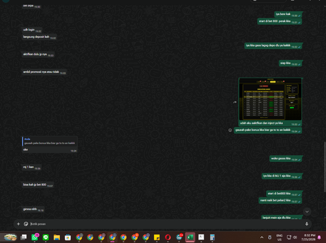326x243 pixels.
Task: Open the taskbar app with red badge beside Opera
Action: pos(179,237)
